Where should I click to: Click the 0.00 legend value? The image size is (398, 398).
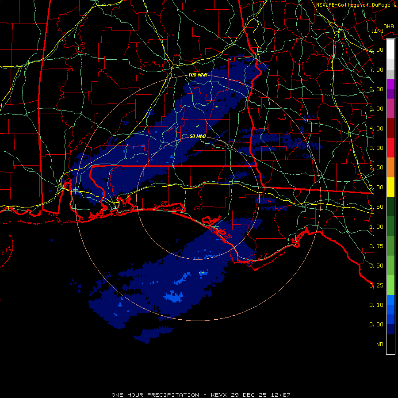(x=376, y=325)
